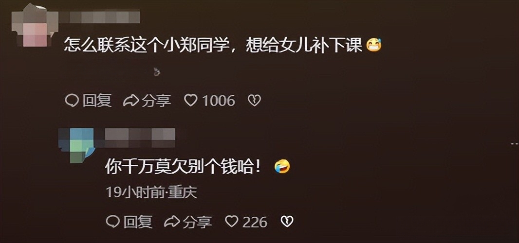The height and width of the screenshot is (243, 519).
Task: Click the first commenter's blurred username
Action: [99, 17]
